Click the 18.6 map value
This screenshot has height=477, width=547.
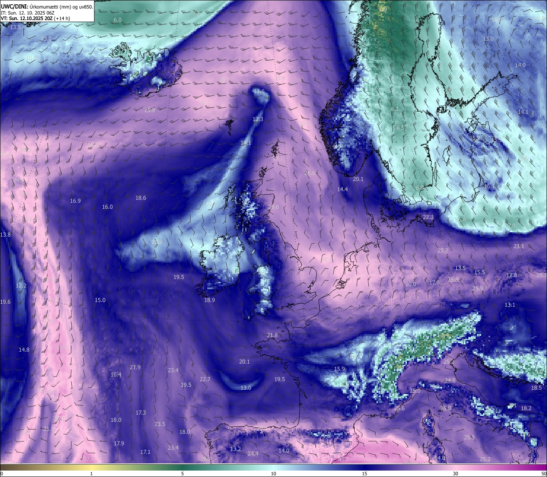(x=141, y=198)
